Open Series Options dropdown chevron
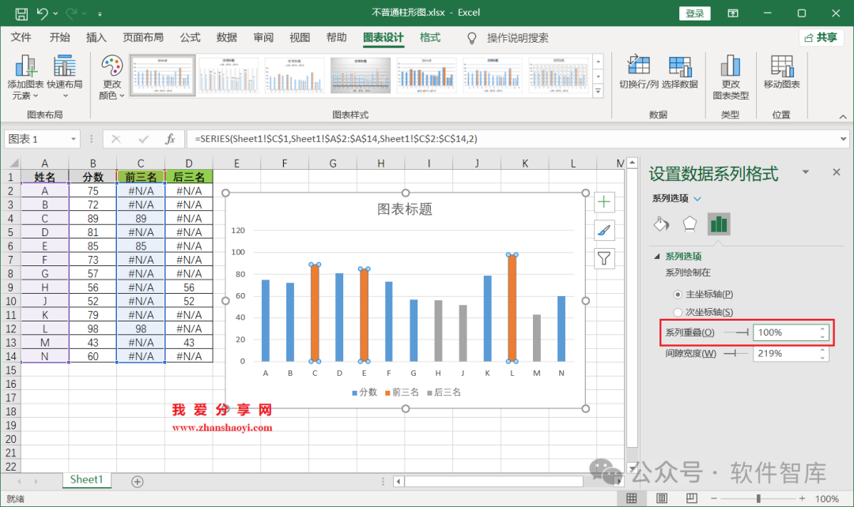This screenshot has height=507, width=854. [x=697, y=198]
